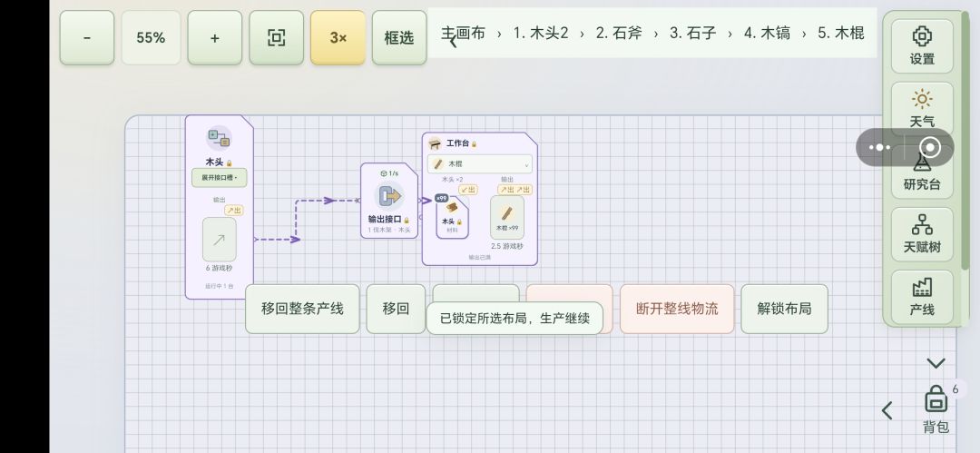Activate the 框选 box-select tool
The image size is (980, 453).
pyautogui.click(x=399, y=37)
